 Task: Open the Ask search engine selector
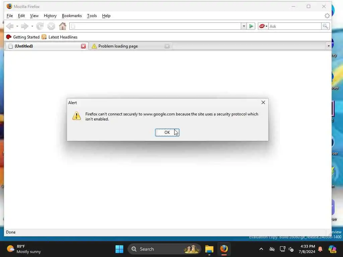pos(263,26)
